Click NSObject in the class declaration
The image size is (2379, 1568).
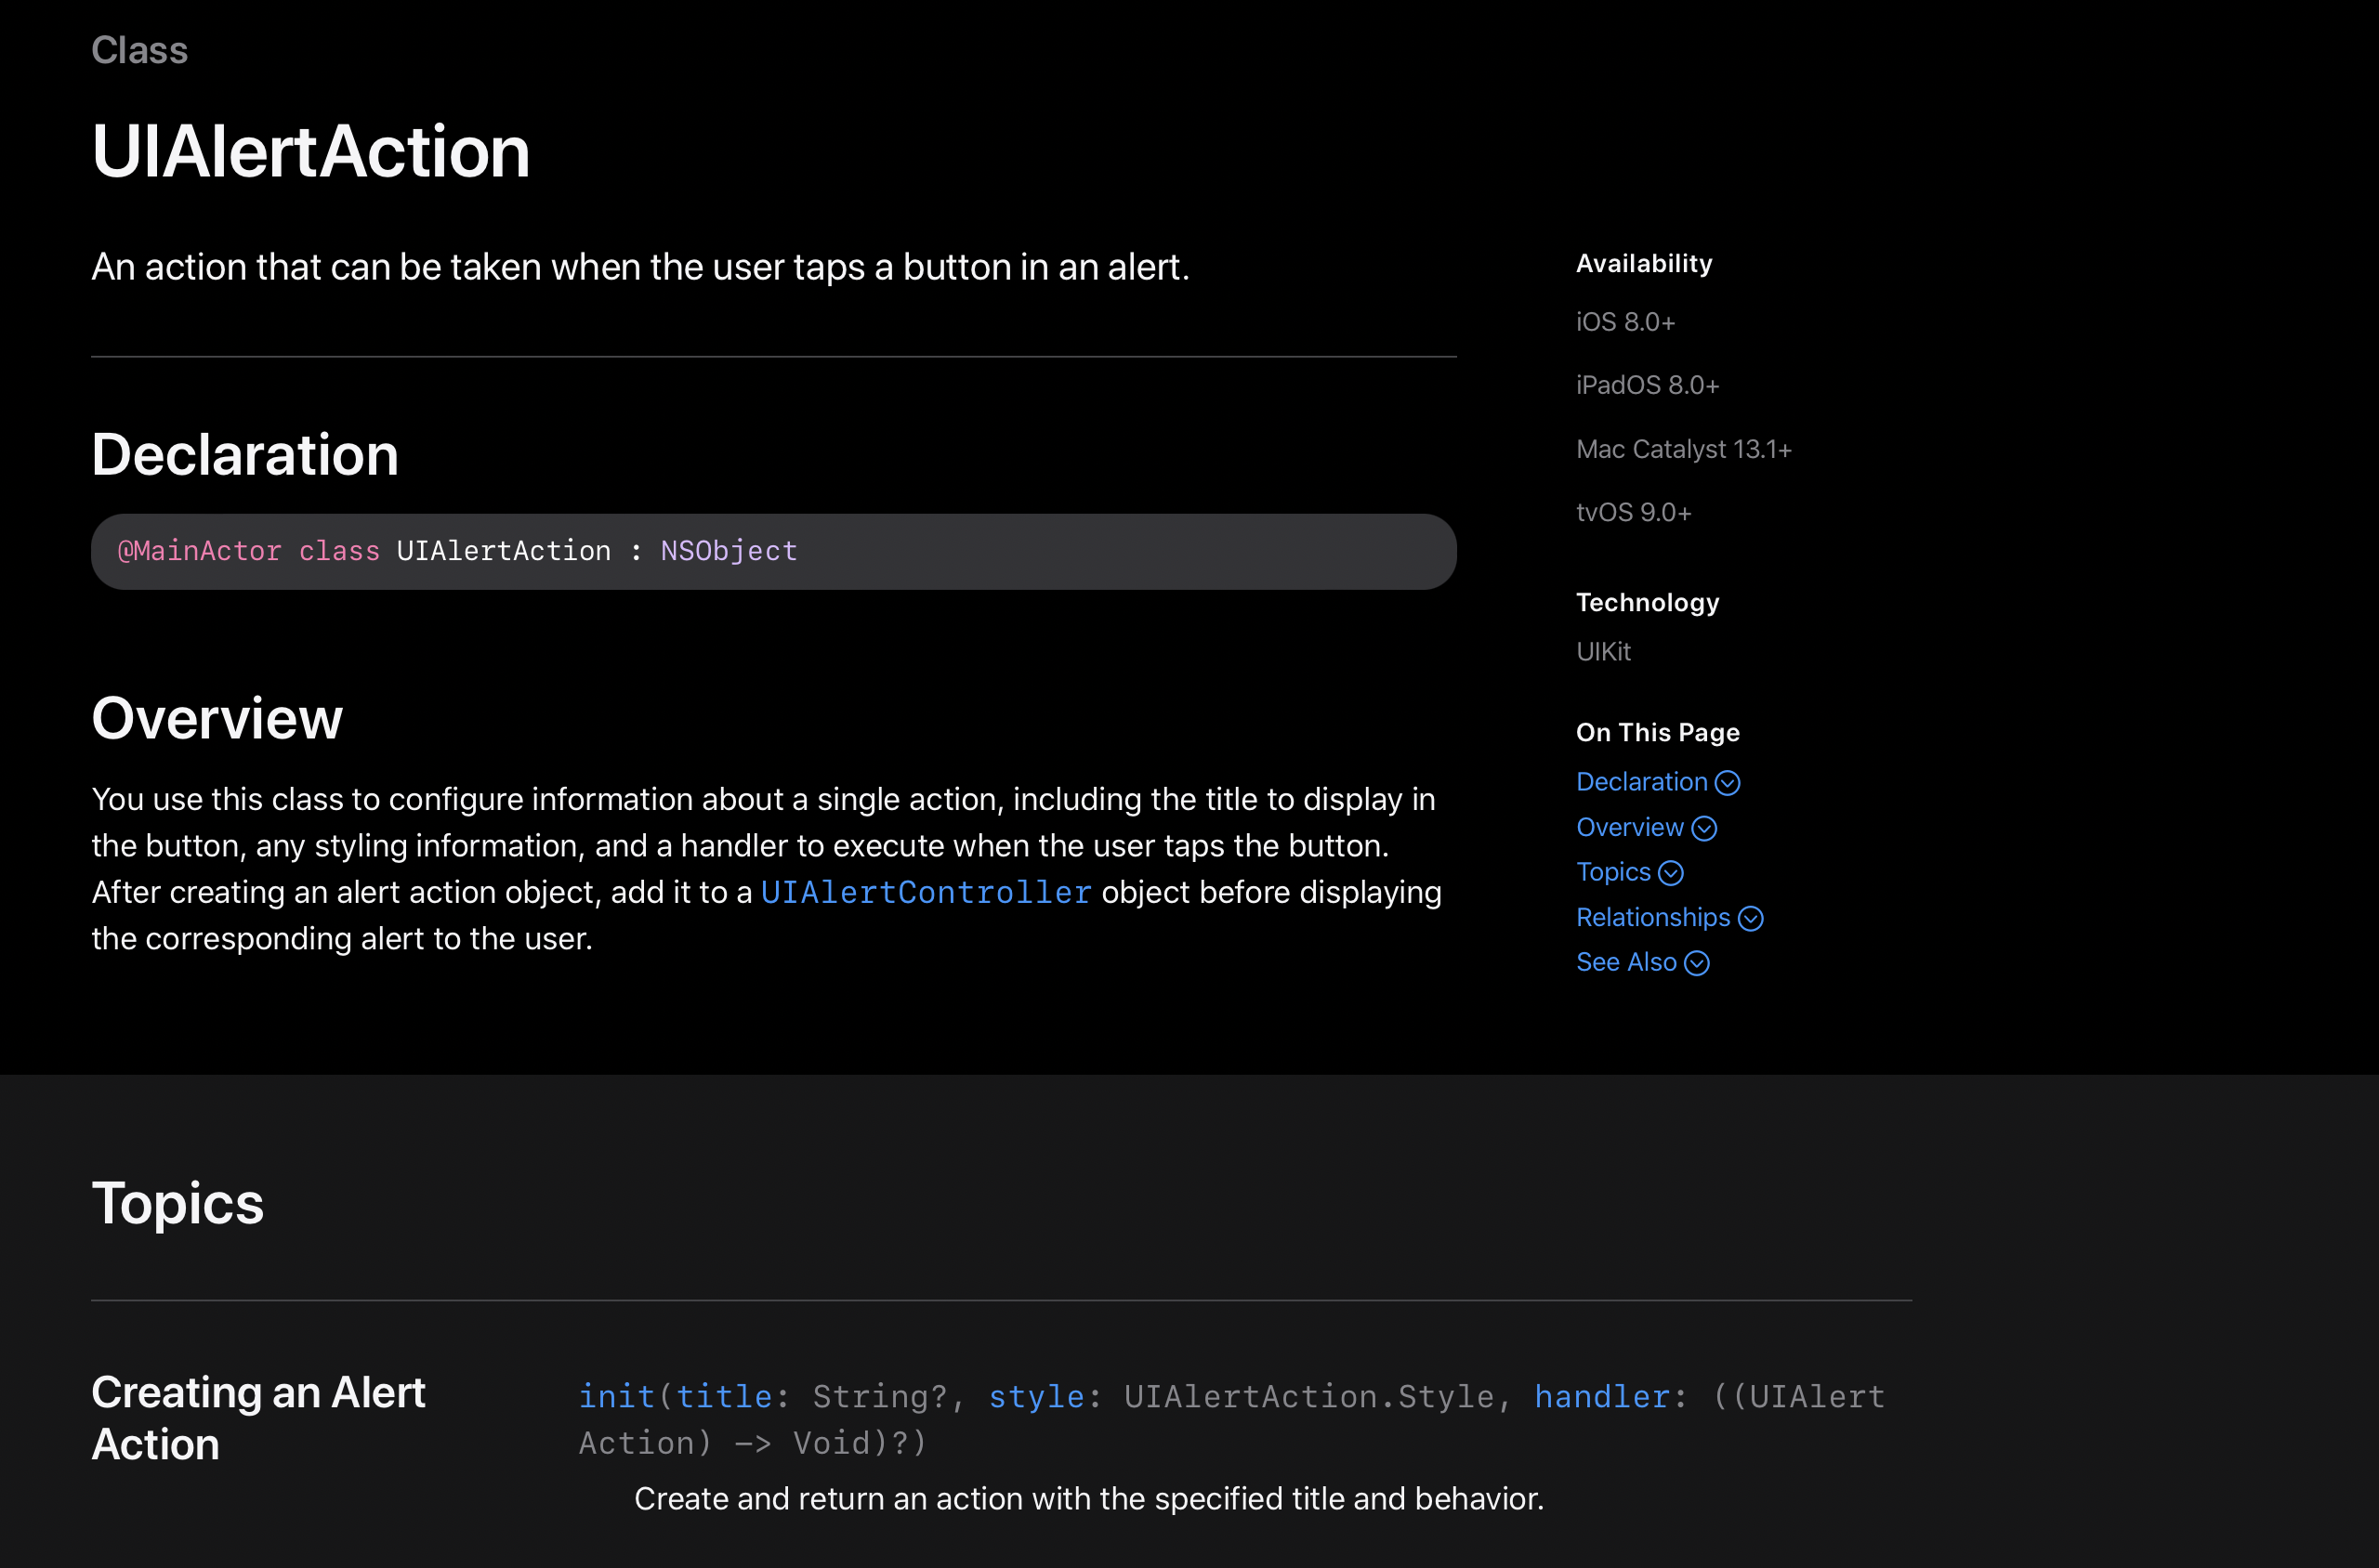tap(729, 551)
